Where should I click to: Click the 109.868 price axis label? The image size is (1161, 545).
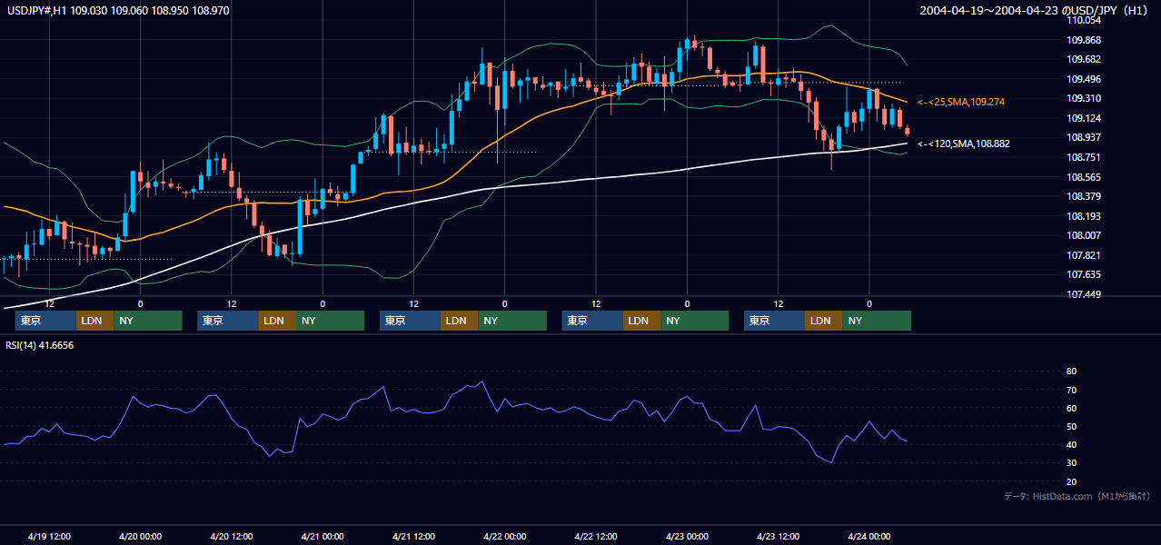point(1084,40)
